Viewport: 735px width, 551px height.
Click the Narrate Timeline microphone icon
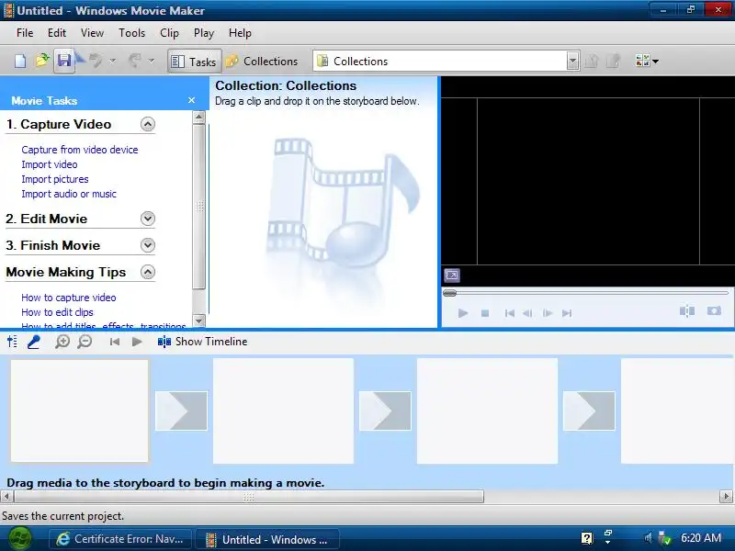pos(34,342)
